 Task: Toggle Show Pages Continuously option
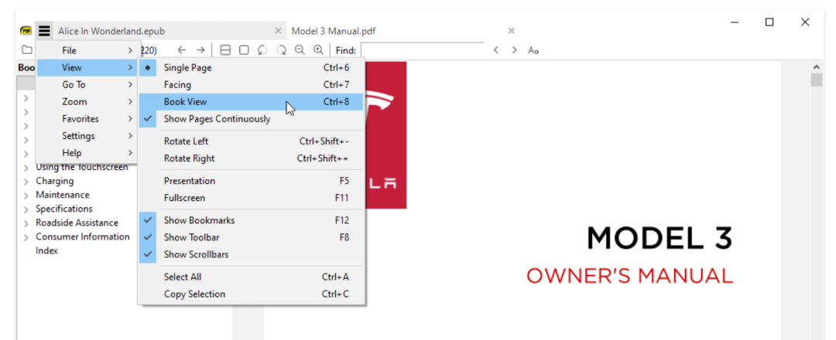tap(251, 119)
